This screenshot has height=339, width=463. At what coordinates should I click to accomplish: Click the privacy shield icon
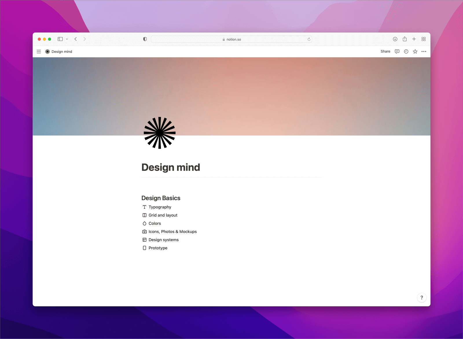click(x=145, y=39)
